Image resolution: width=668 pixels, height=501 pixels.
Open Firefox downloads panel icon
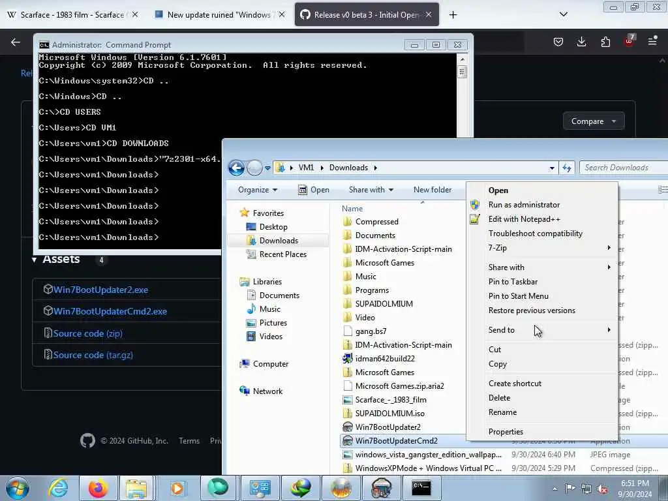click(581, 41)
